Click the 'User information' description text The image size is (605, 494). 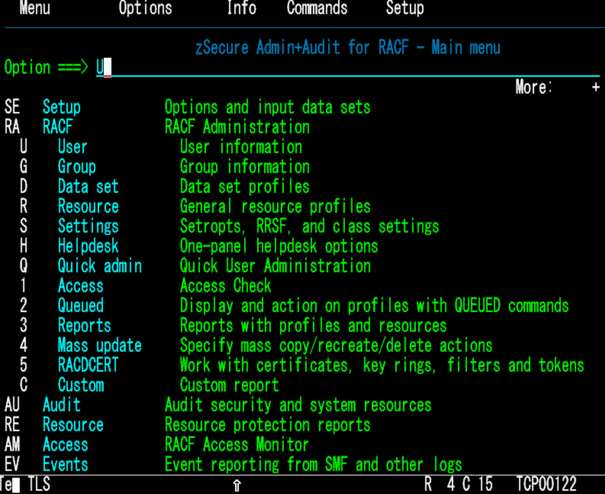pos(241,147)
